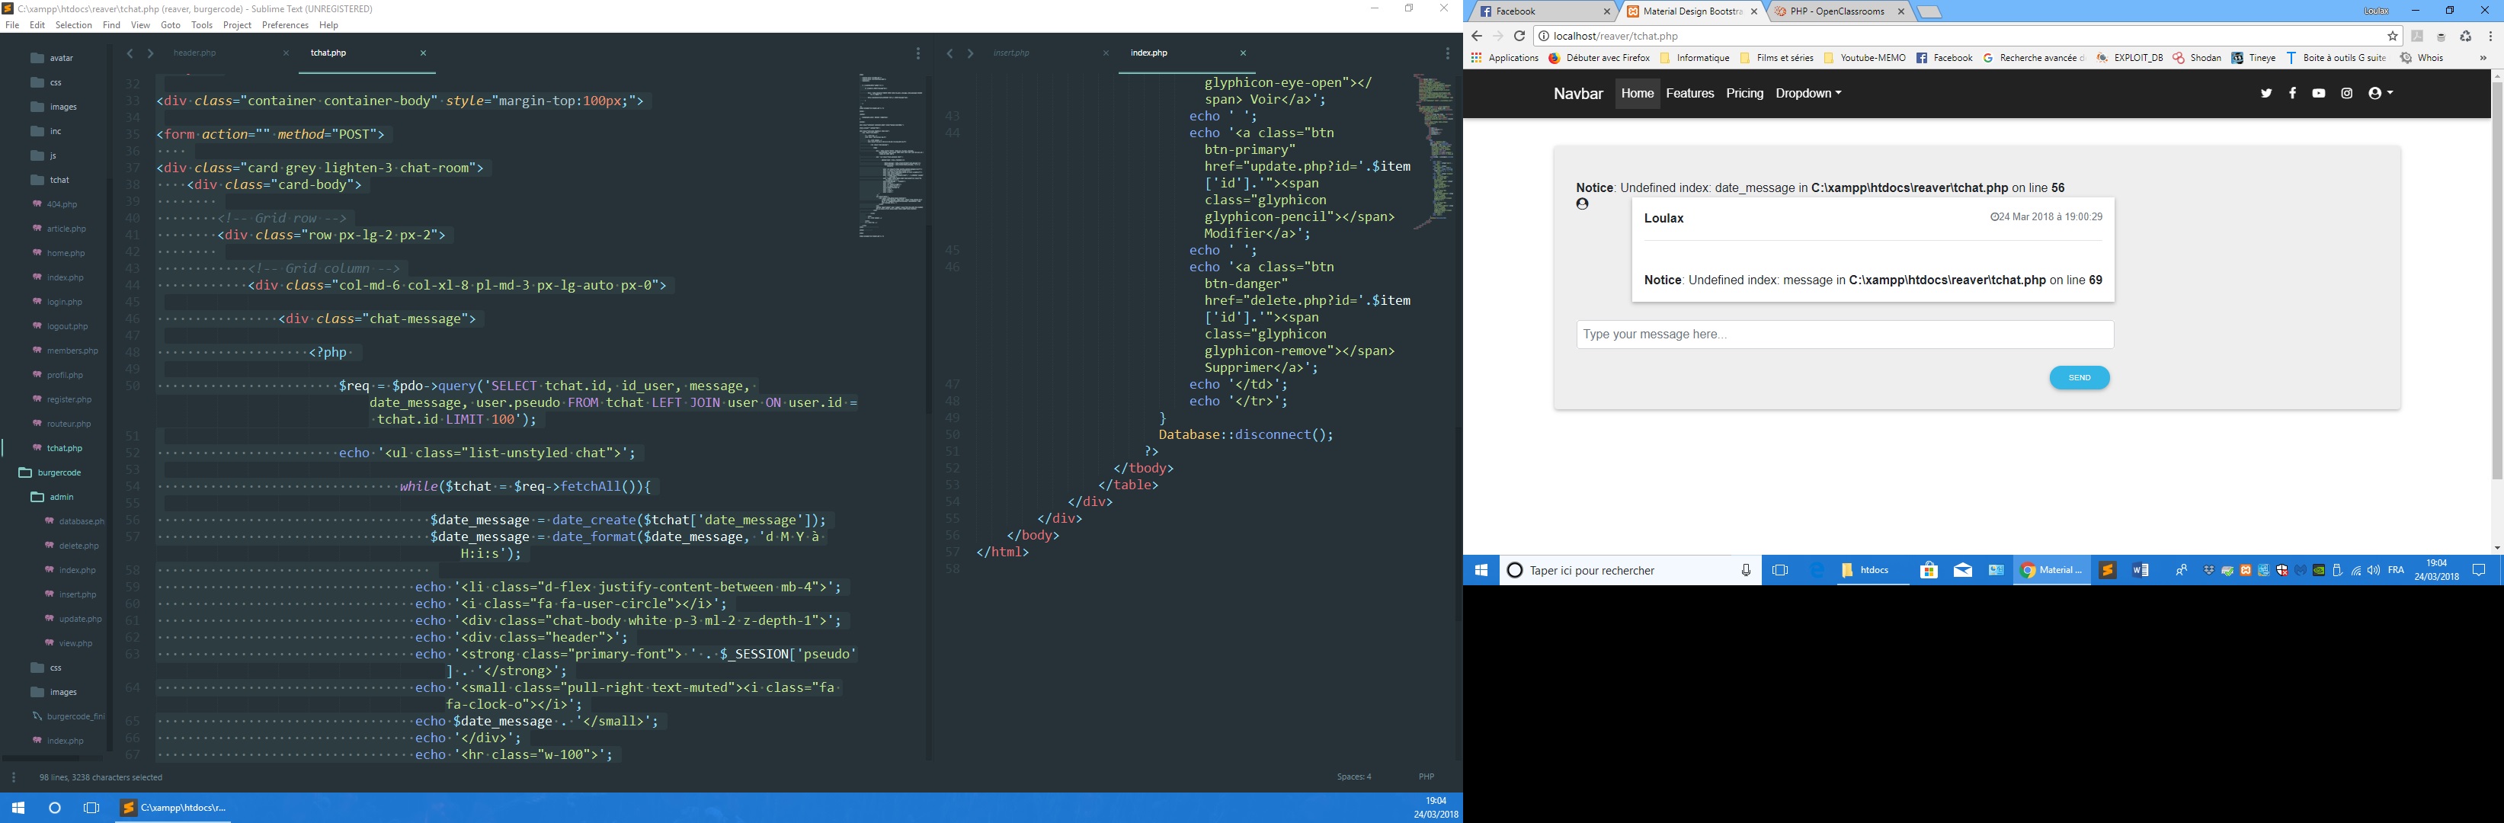Viewport: 2504px width, 823px height.
Task: Open the user account dropdown in navbar
Action: click(x=2380, y=93)
